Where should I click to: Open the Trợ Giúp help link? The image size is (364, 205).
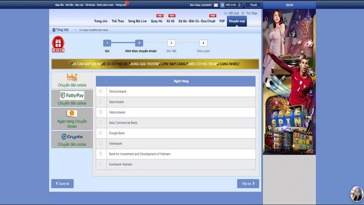point(249,13)
